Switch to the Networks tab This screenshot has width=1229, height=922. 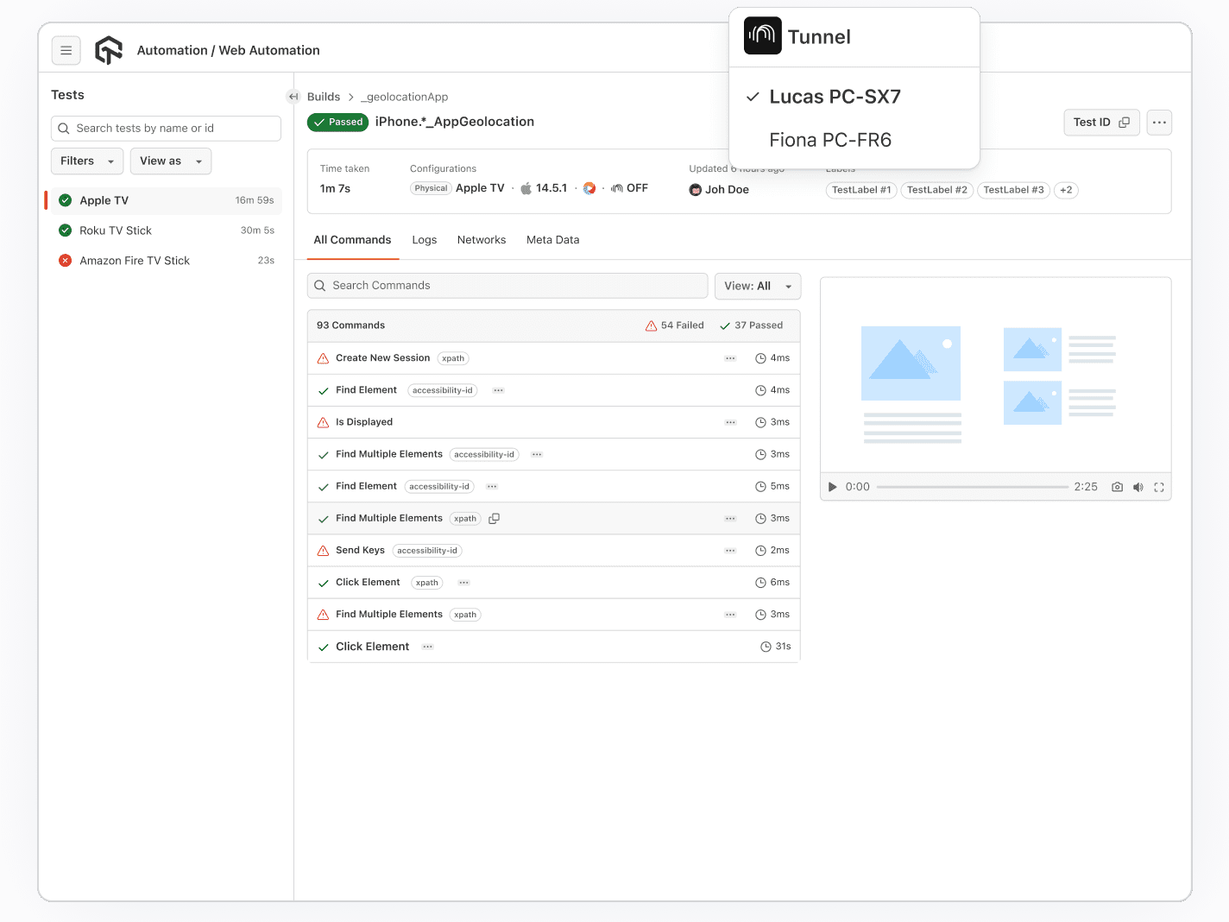[x=482, y=239]
